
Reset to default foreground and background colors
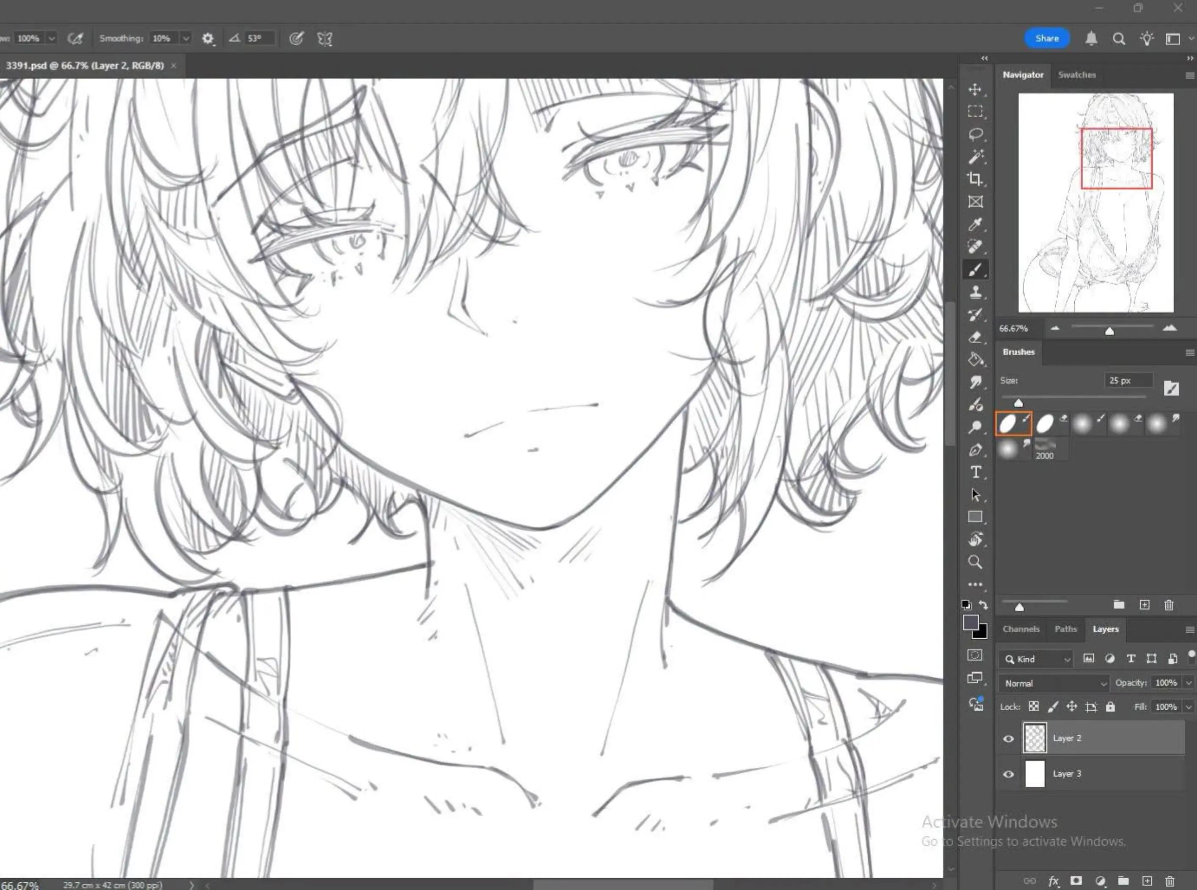point(967,605)
